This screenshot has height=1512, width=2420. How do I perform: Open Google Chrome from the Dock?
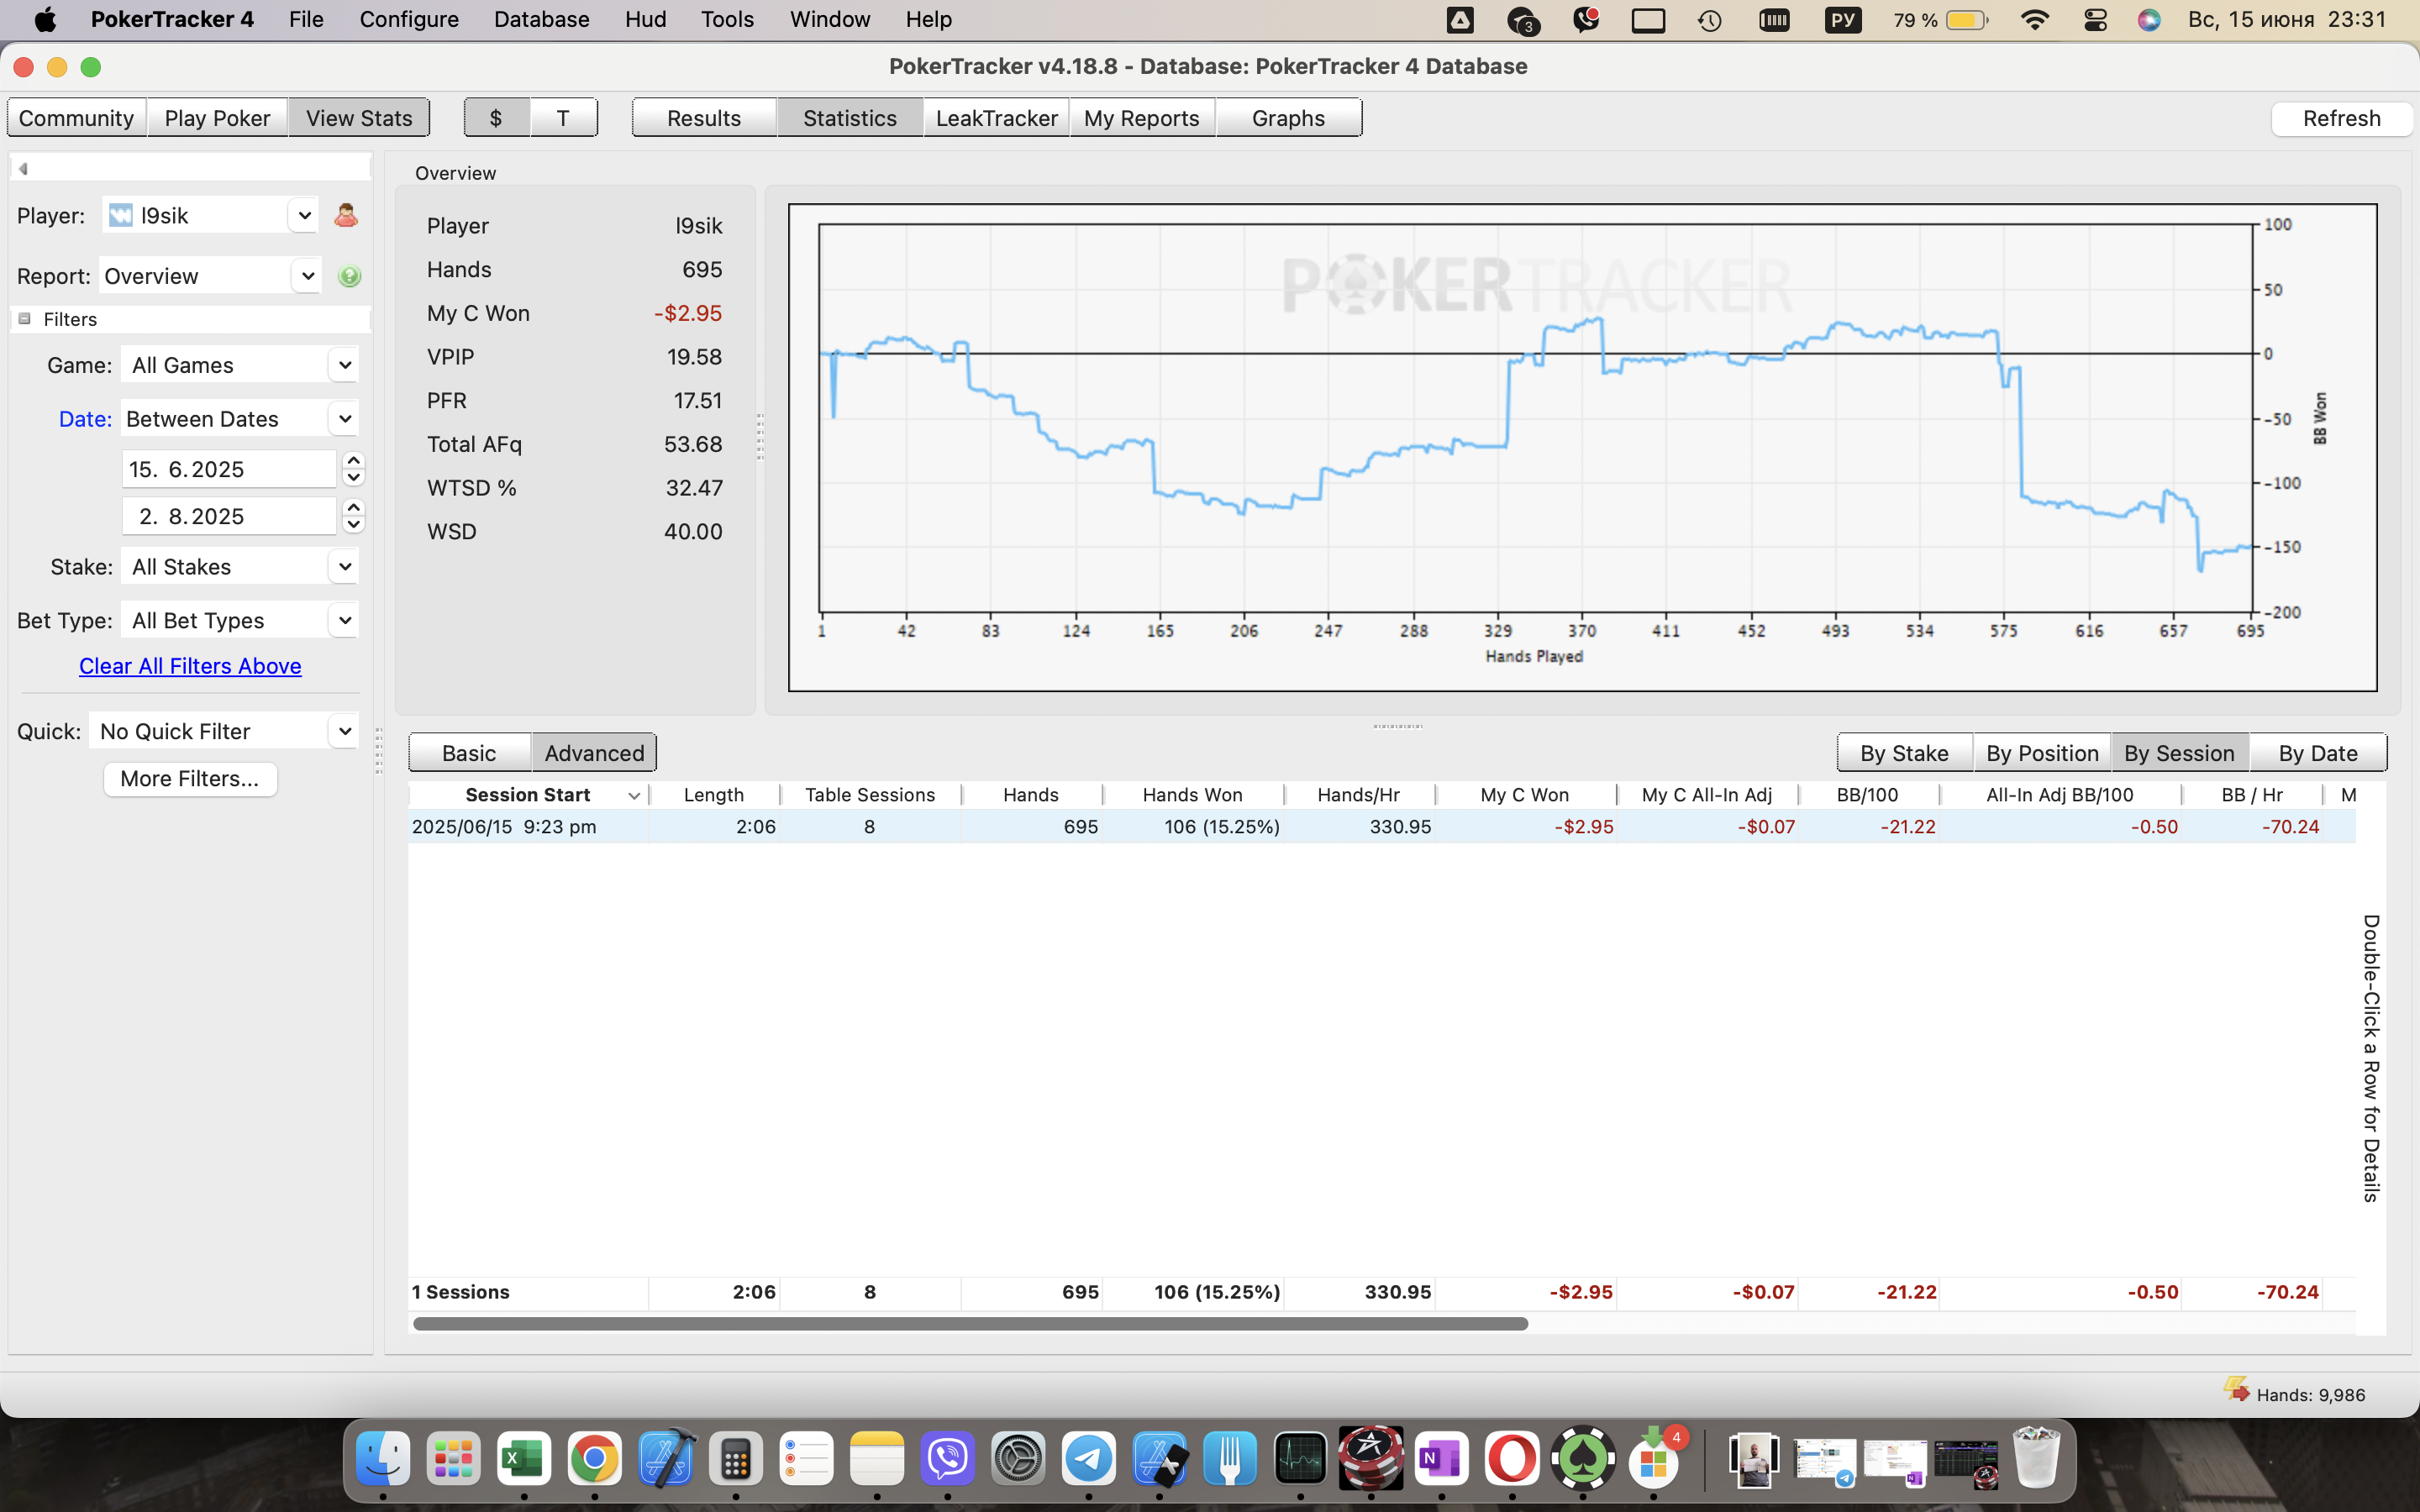coord(594,1459)
